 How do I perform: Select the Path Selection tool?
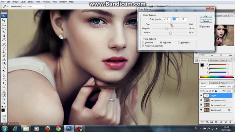tap(4, 83)
